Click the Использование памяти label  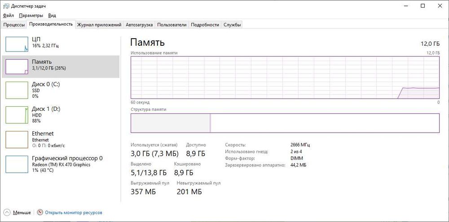(154, 53)
